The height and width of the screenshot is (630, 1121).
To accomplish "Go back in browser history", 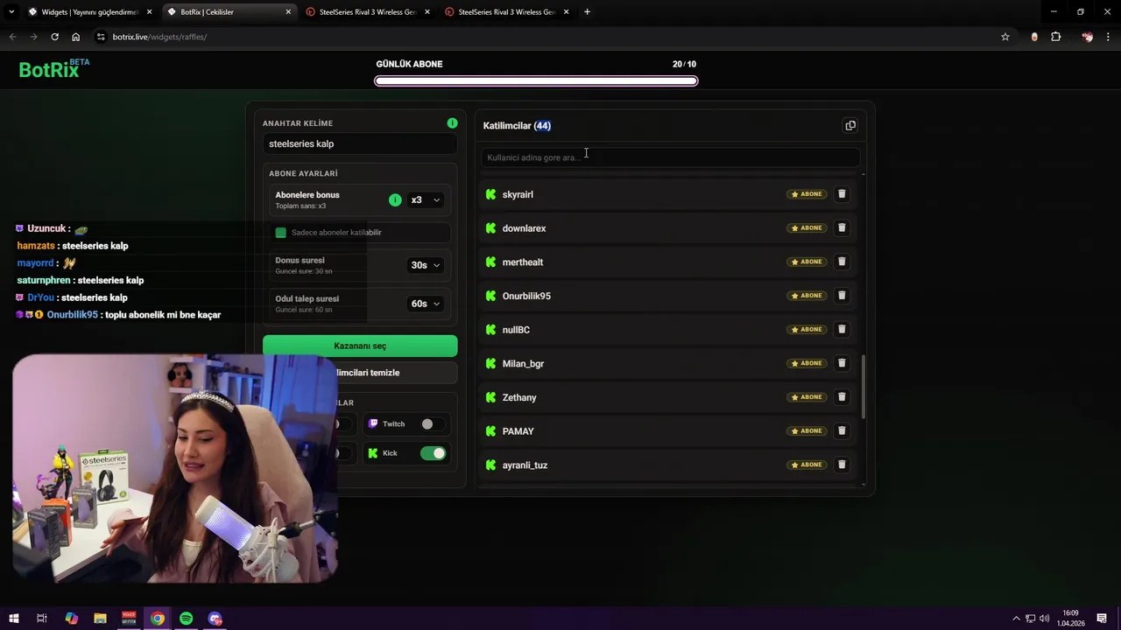I will point(12,37).
